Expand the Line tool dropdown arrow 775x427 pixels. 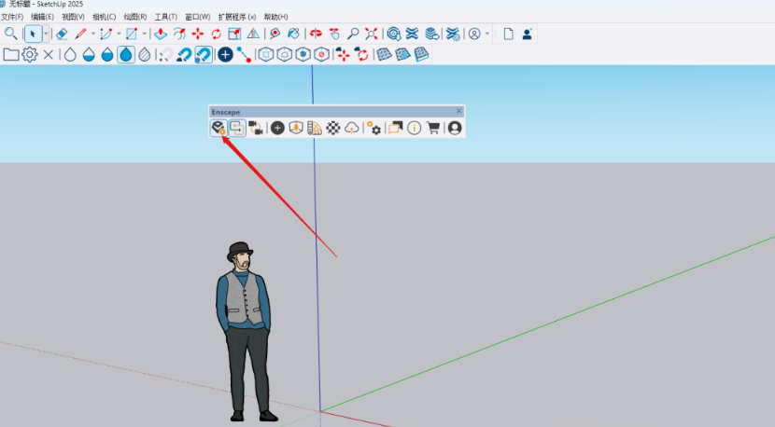tap(94, 34)
